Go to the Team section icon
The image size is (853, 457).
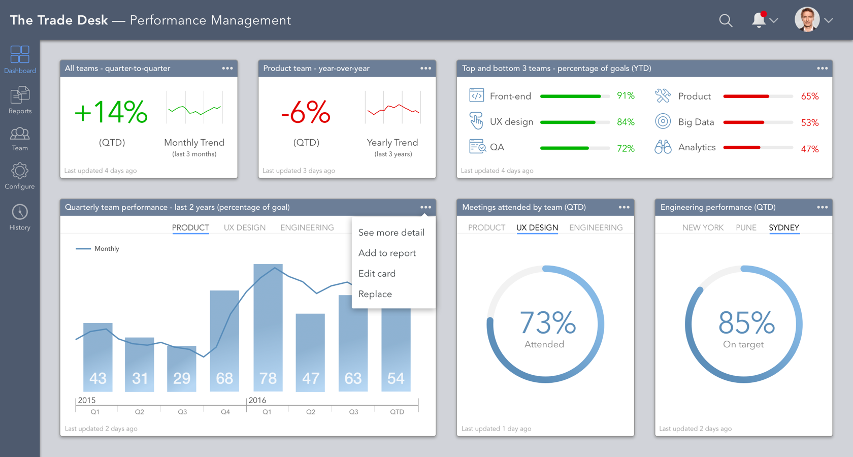[20, 133]
